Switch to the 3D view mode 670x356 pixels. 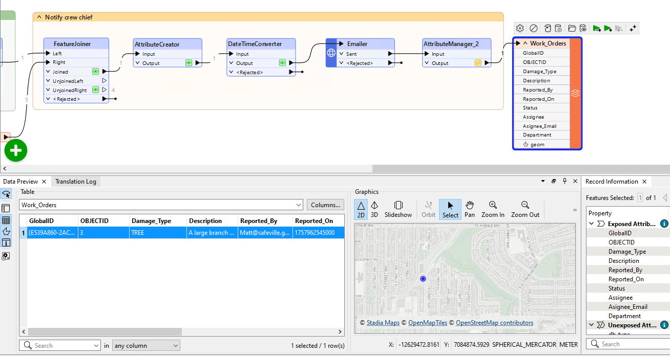click(375, 209)
